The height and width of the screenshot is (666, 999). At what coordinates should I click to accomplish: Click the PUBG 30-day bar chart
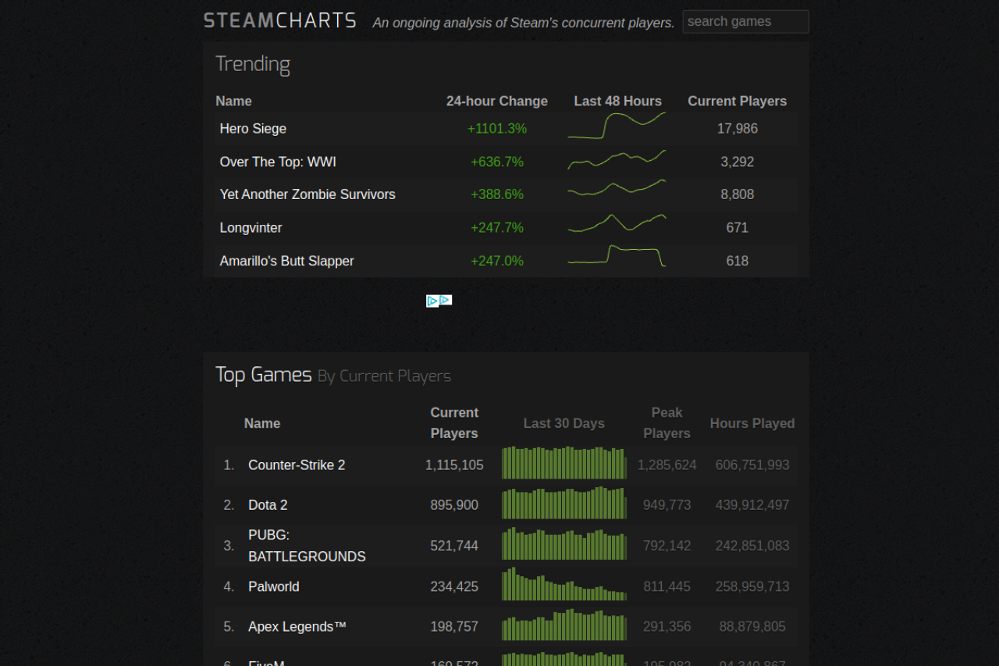click(564, 543)
